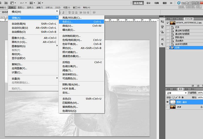Screen dimensions: 203x139
Task: Create new document from current state icon
Action: point(193,86)
